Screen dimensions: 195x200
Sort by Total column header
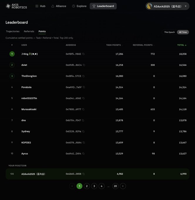(x=182, y=45)
